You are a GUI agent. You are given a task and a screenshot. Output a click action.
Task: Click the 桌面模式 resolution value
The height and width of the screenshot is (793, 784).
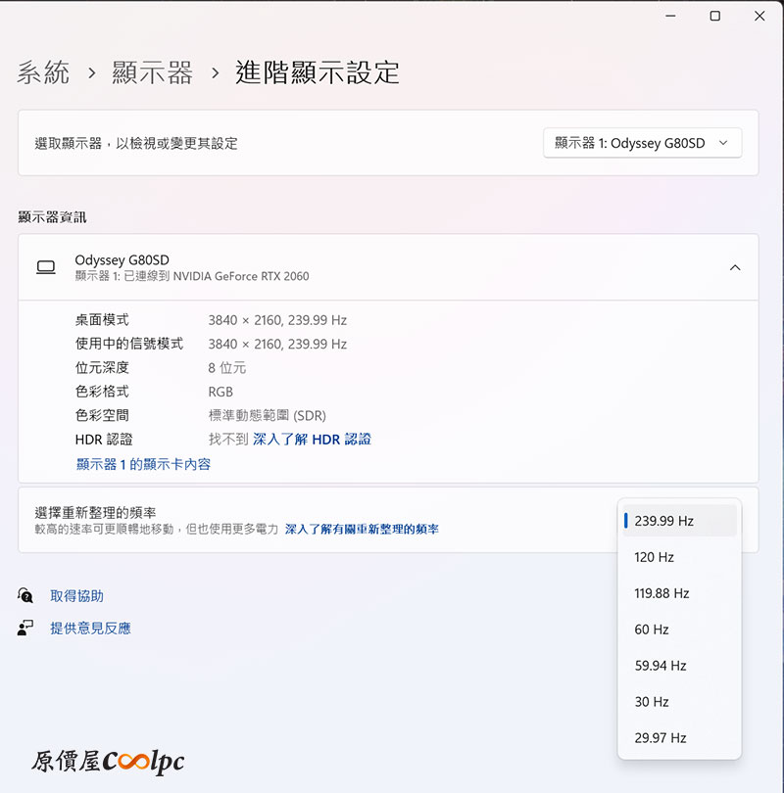[x=277, y=320]
